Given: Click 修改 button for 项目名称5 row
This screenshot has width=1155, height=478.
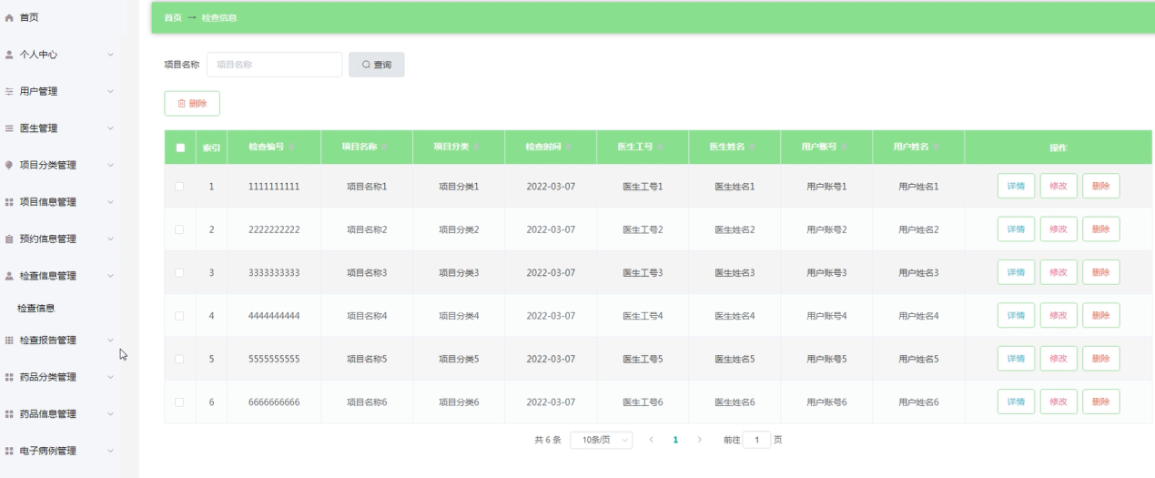Looking at the screenshot, I should 1059,359.
